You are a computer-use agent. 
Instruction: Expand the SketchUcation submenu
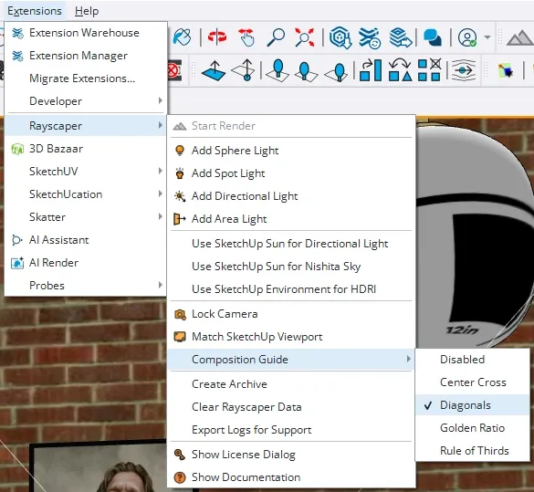pos(86,194)
